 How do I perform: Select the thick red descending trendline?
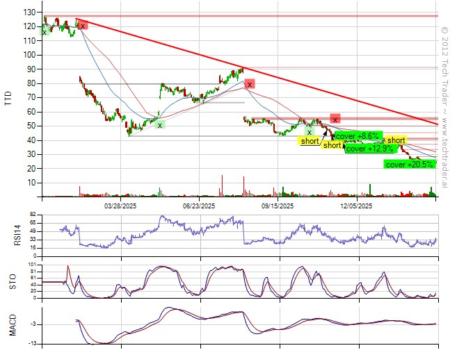[257, 72]
